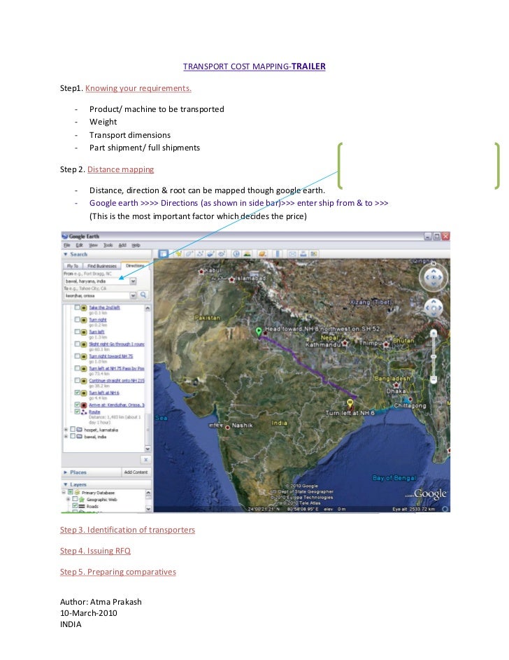Clear search results with the X button

click(x=145, y=459)
